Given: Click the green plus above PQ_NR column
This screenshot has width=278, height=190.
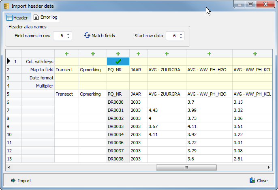Looking at the screenshot, I should (118, 53).
